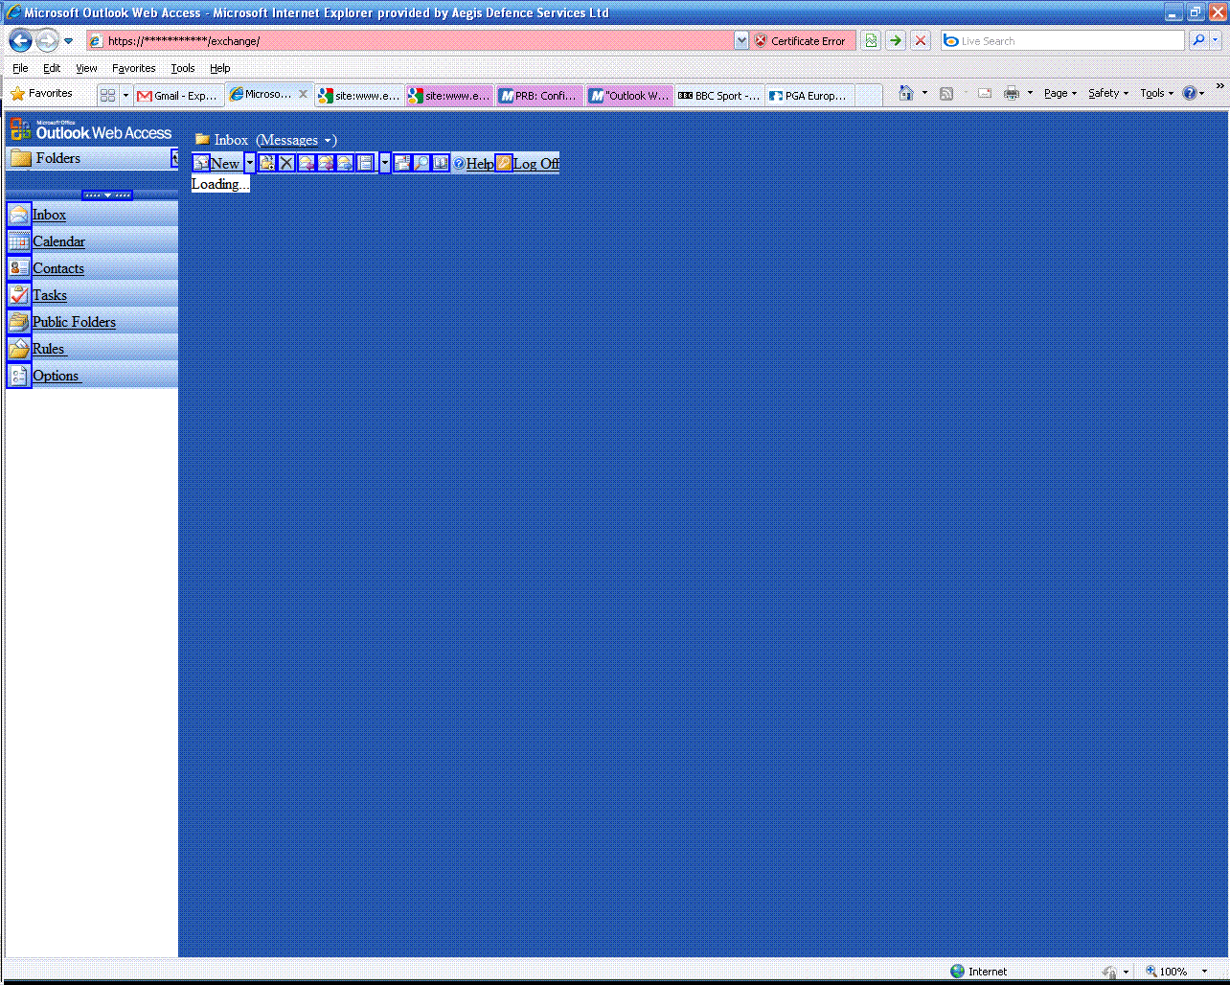Open the Page command dropdown
This screenshot has width=1230, height=985.
tap(1060, 93)
